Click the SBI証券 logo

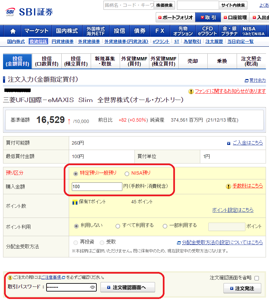tap(29, 12)
